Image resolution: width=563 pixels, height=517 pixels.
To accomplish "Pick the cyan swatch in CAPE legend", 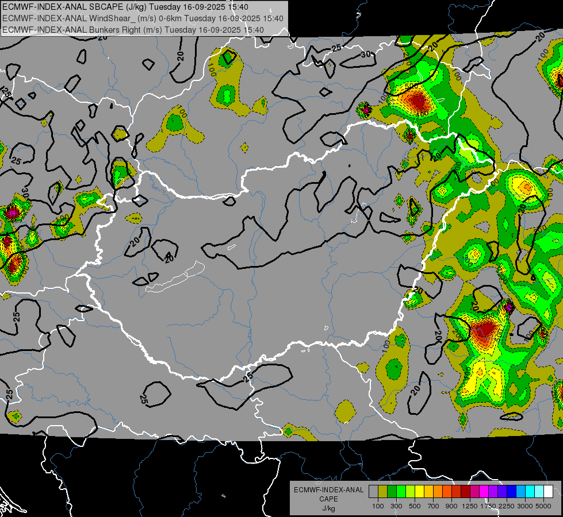I will click(x=530, y=491).
